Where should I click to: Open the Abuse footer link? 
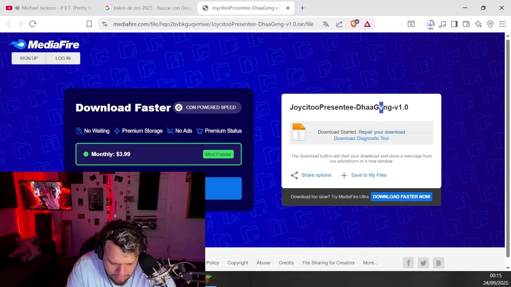[x=263, y=263]
